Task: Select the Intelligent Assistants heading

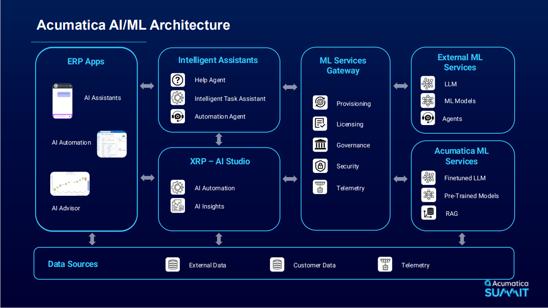Action: tap(218, 60)
